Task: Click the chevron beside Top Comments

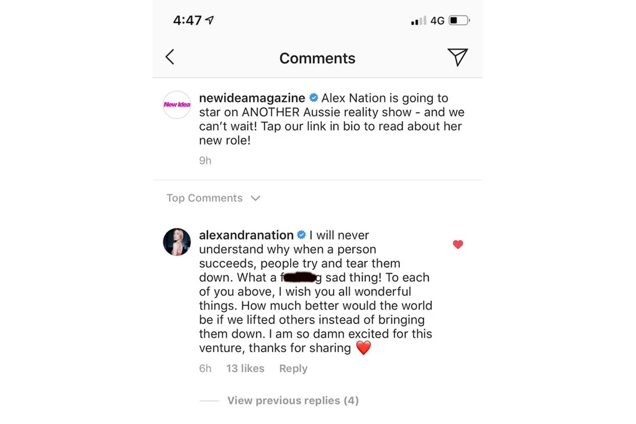Action: pyautogui.click(x=255, y=199)
